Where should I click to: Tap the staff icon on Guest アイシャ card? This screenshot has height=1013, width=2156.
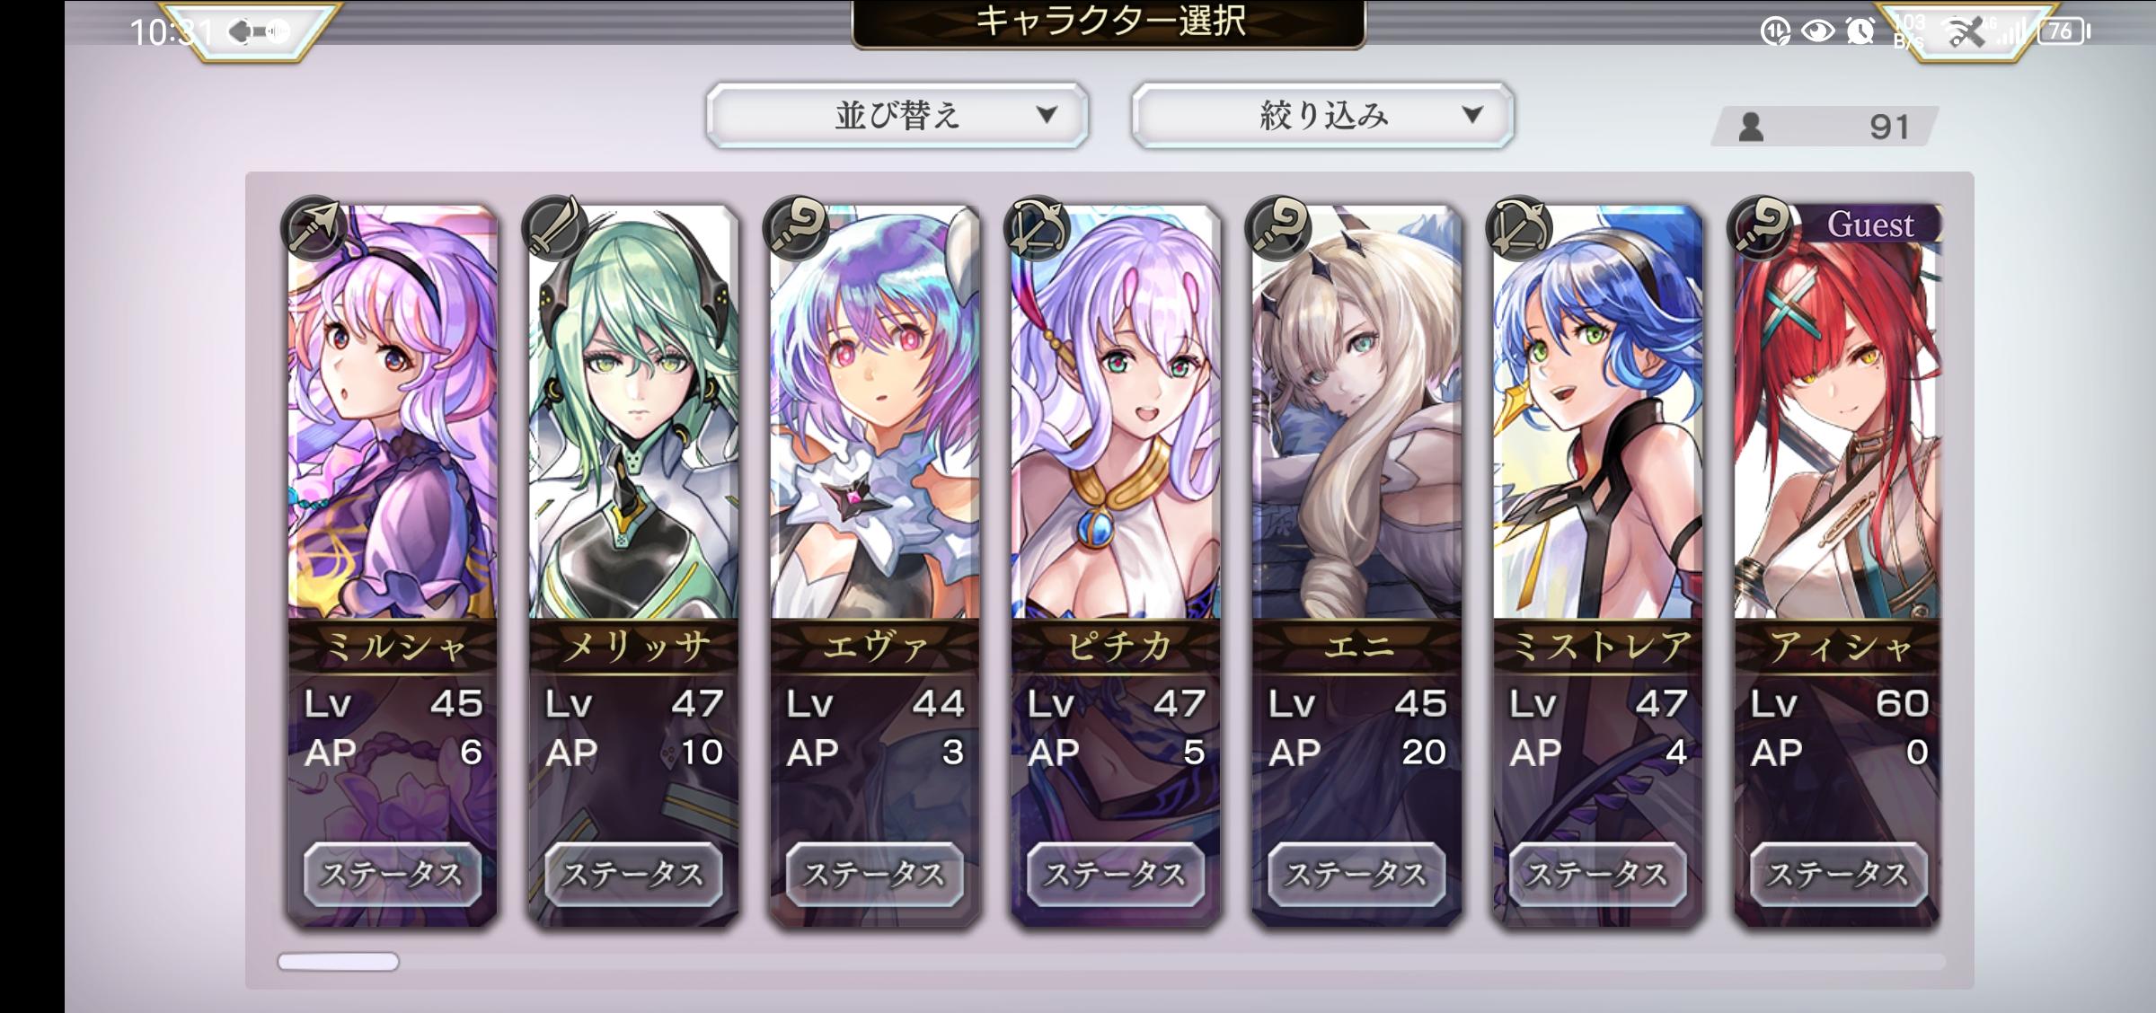[1759, 228]
